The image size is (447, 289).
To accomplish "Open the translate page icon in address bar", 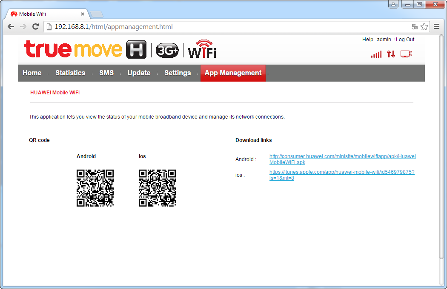I will [415, 26].
